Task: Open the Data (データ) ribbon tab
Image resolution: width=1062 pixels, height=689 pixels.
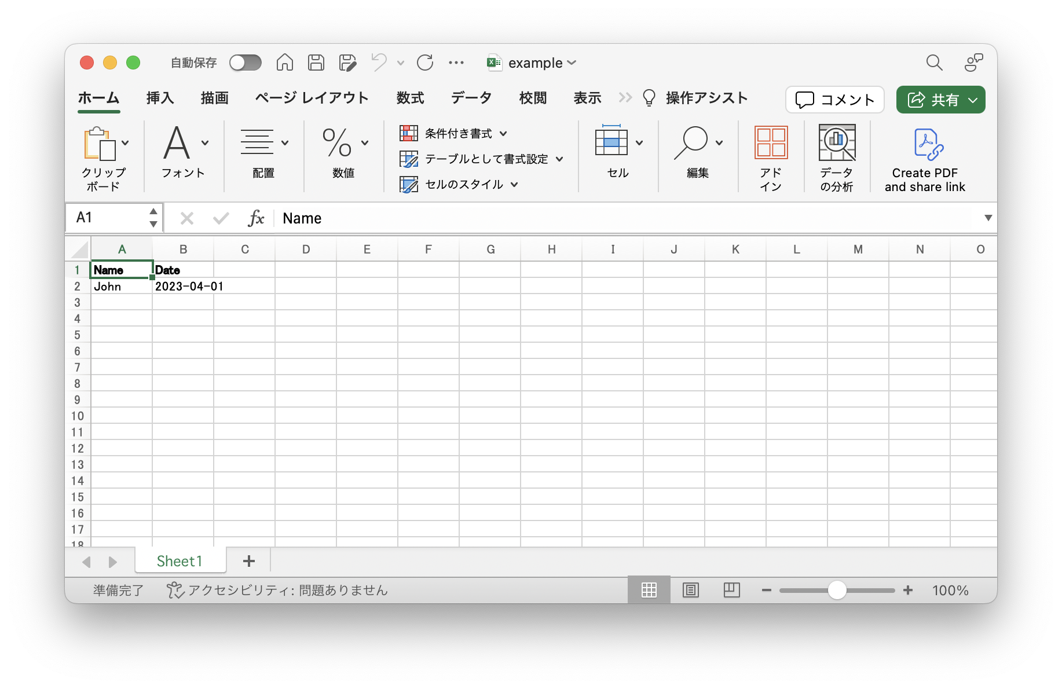Action: (471, 98)
